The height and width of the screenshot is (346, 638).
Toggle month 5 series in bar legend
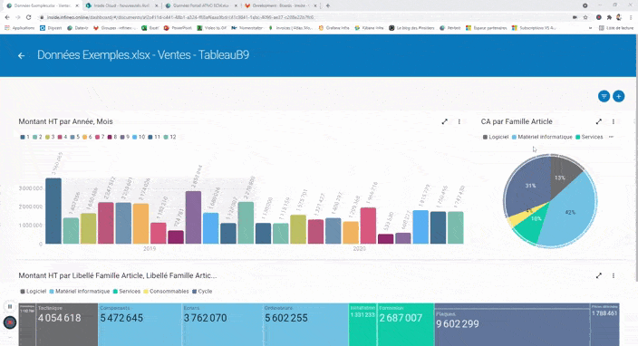coord(75,137)
